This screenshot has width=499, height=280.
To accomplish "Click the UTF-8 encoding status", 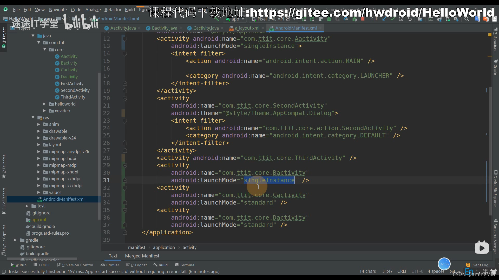I will pyautogui.click(x=417, y=271).
